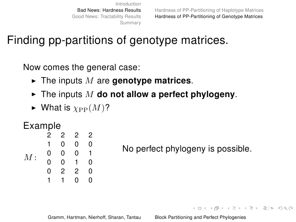
Task: Jump to the next frame with the right arrow
Action: pos(222,208)
